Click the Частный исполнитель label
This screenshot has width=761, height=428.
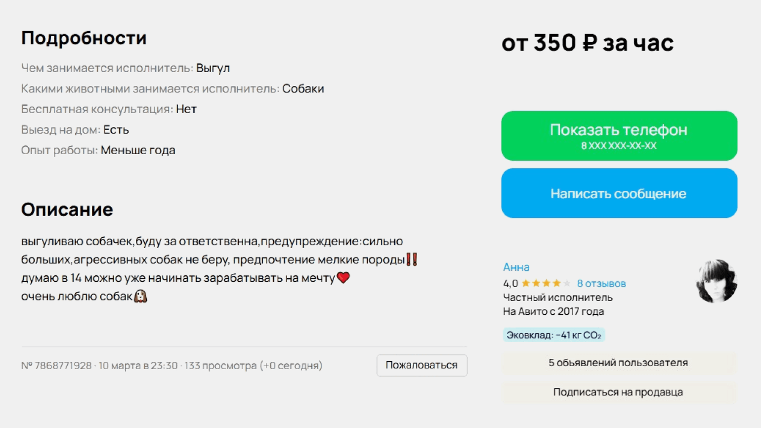[557, 298]
